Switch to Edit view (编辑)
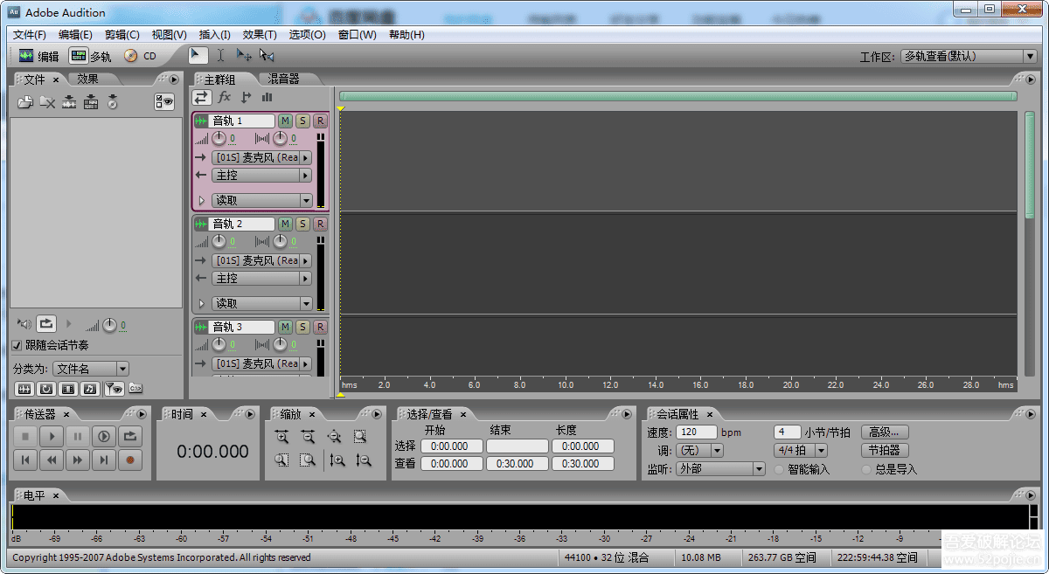Viewport: 1049px width, 574px height. [38, 56]
